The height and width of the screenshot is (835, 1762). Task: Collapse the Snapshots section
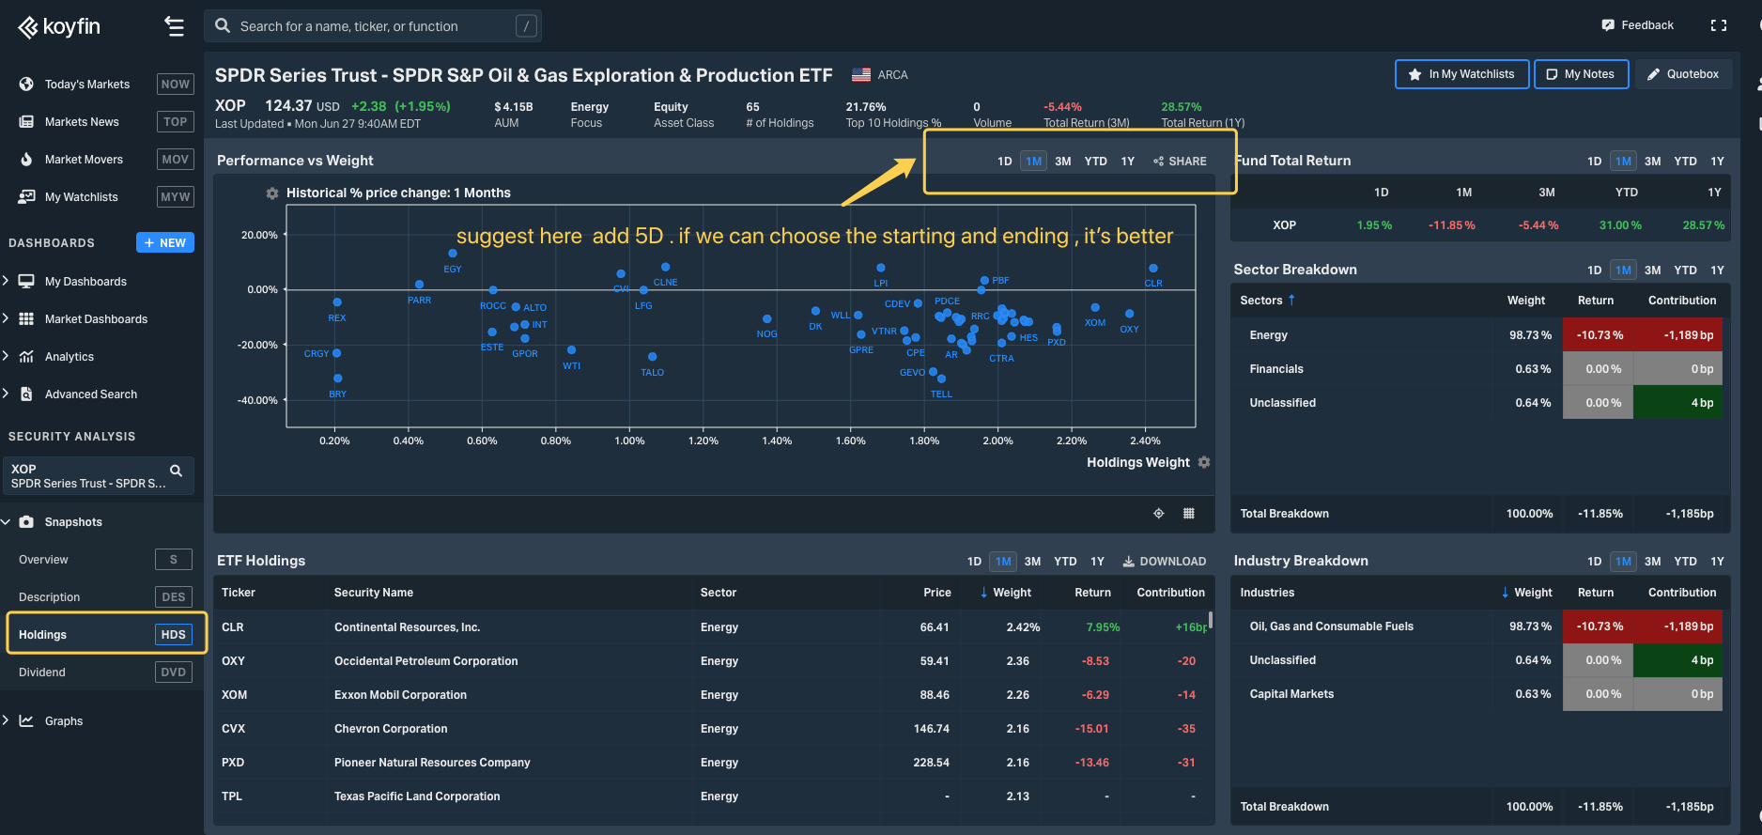coord(6,522)
